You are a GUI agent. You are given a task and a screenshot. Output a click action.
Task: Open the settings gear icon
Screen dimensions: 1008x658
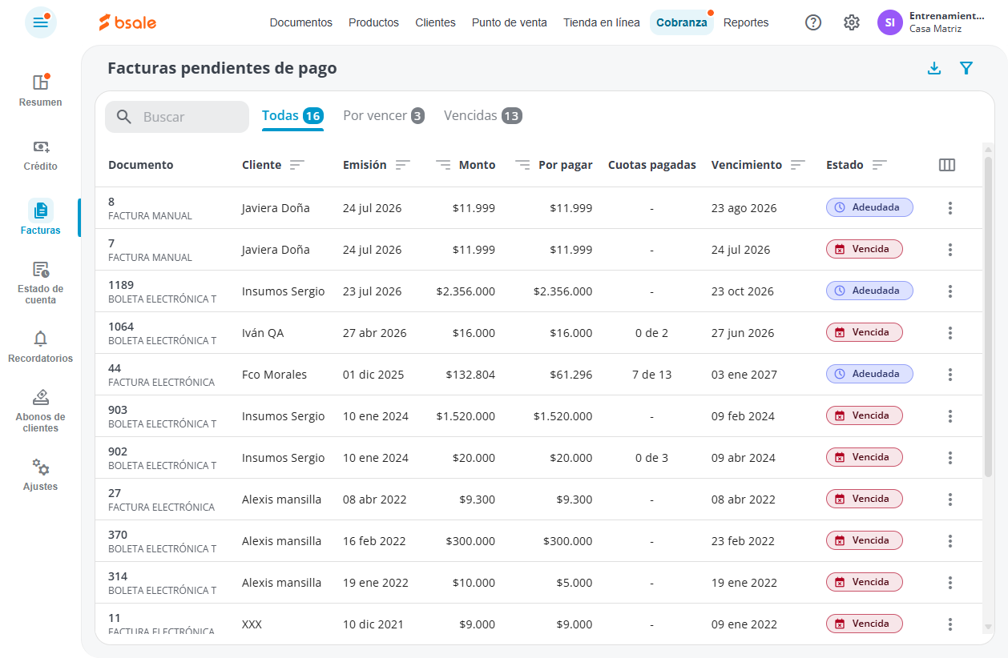tap(852, 22)
